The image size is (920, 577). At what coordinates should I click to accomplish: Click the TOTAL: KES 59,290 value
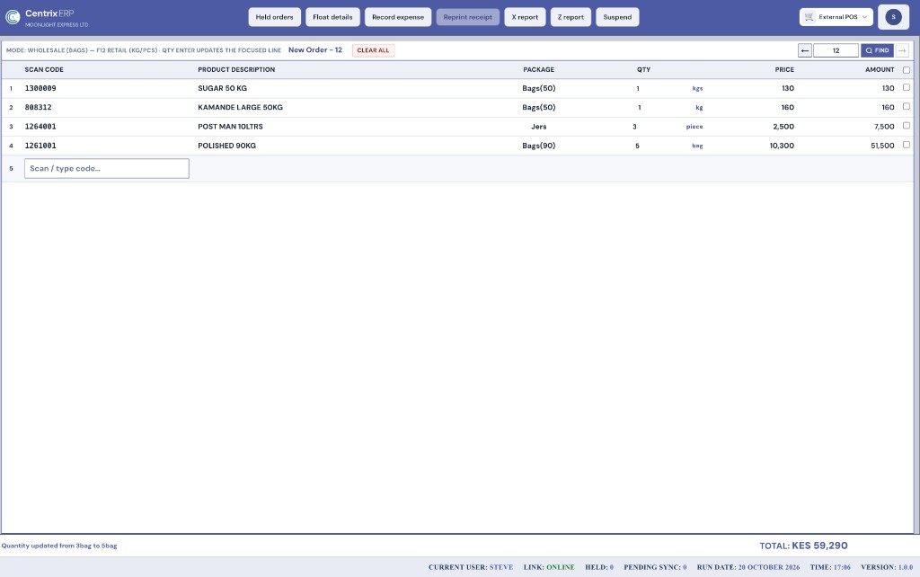click(x=803, y=546)
